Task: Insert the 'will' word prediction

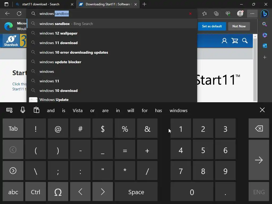Action: [x=131, y=110]
